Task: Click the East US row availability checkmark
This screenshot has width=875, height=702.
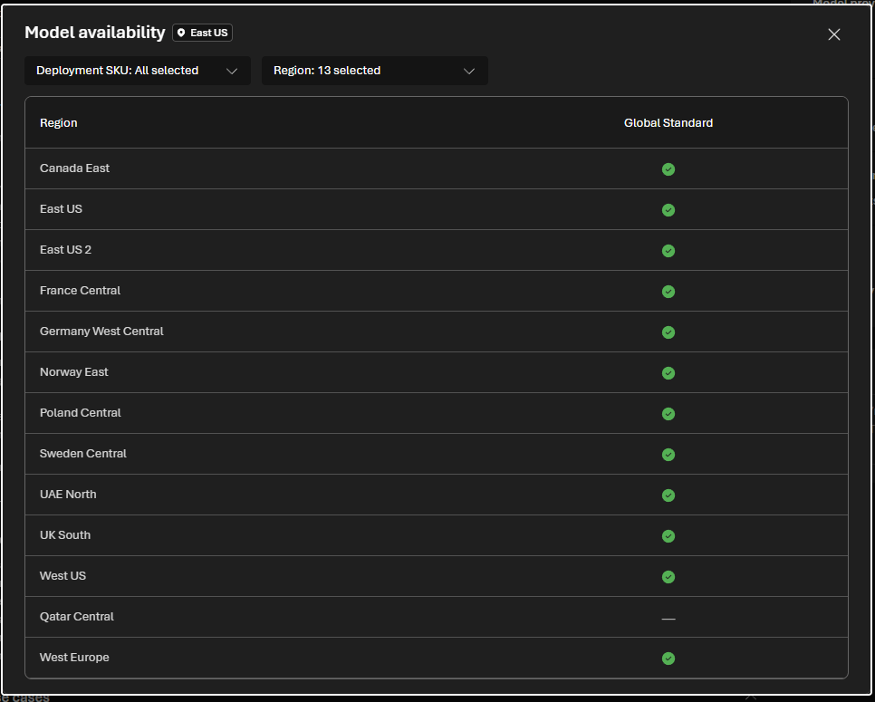Action: [x=668, y=210]
